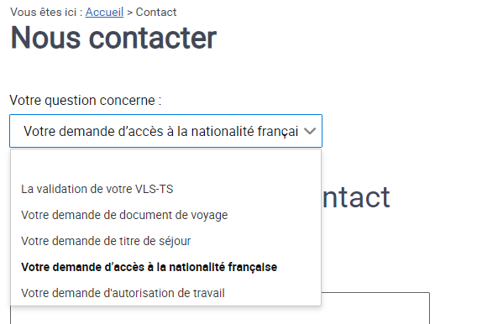Click the Contact breadcrumb text
Viewport: 477px width, 324px height.
[156, 12]
